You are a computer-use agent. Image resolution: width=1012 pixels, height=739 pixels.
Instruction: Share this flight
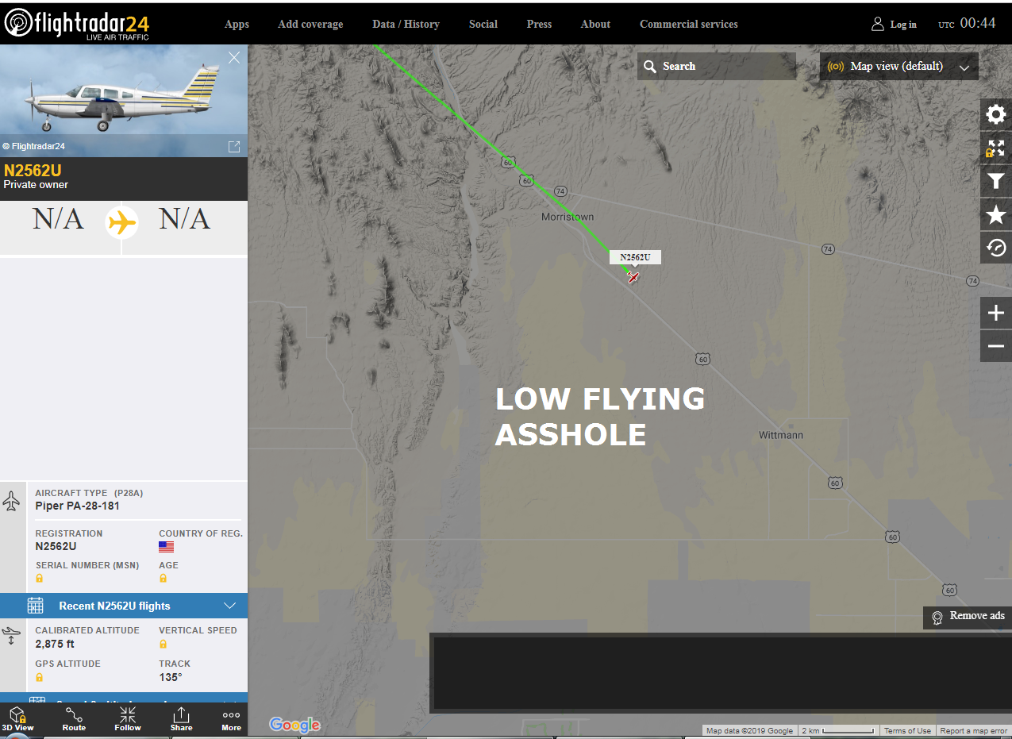click(181, 718)
